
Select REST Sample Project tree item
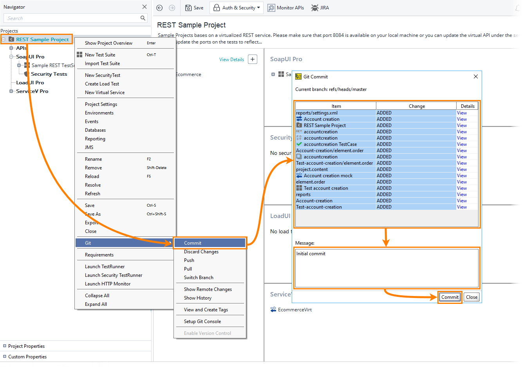(x=42, y=39)
